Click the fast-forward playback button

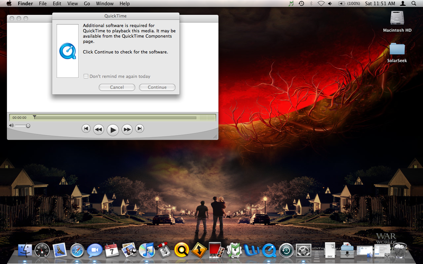pyautogui.click(x=127, y=129)
